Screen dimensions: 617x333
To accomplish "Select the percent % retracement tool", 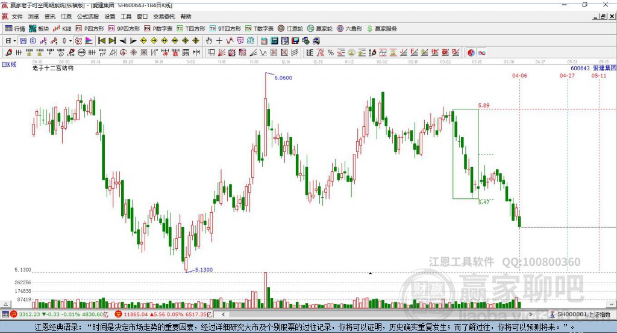I will pos(331,53).
